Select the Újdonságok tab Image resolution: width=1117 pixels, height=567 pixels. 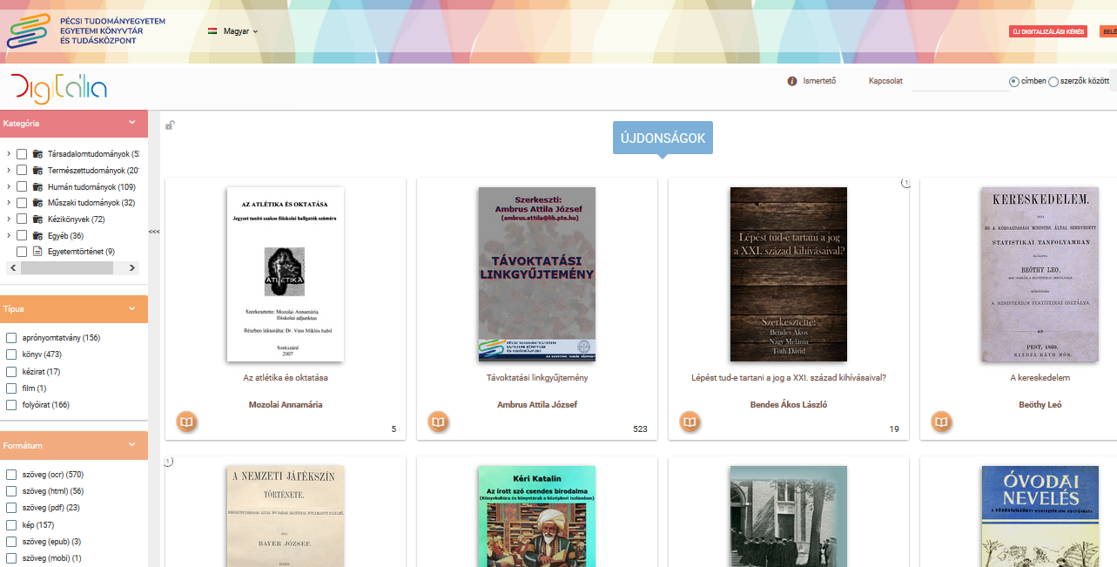point(663,138)
